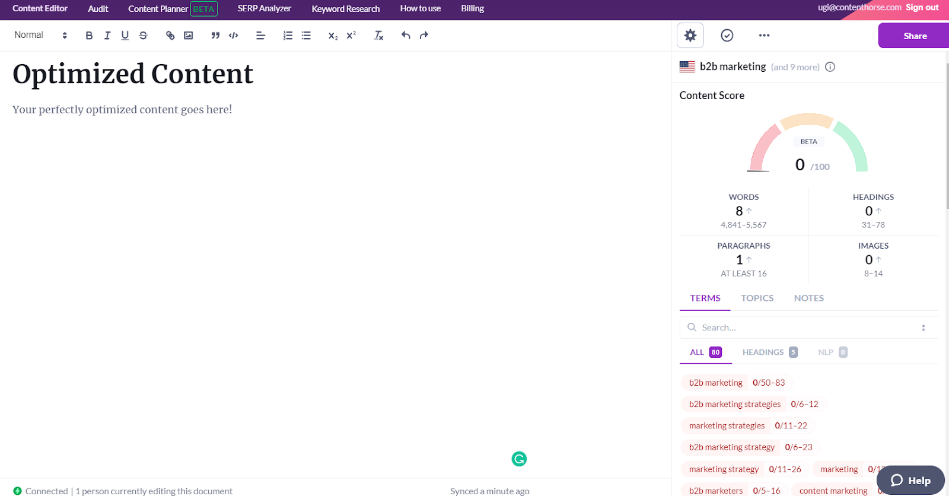The image size is (949, 496).
Task: Click the Share button
Action: (x=915, y=36)
